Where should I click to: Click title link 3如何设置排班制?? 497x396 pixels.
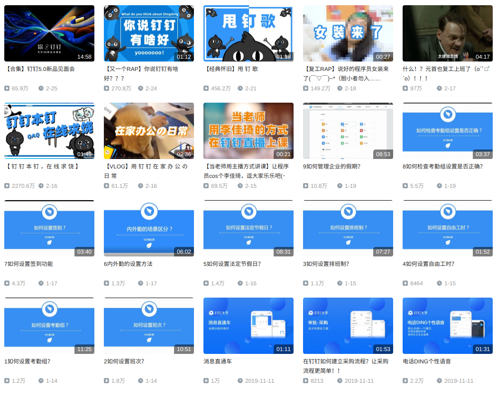326,264
